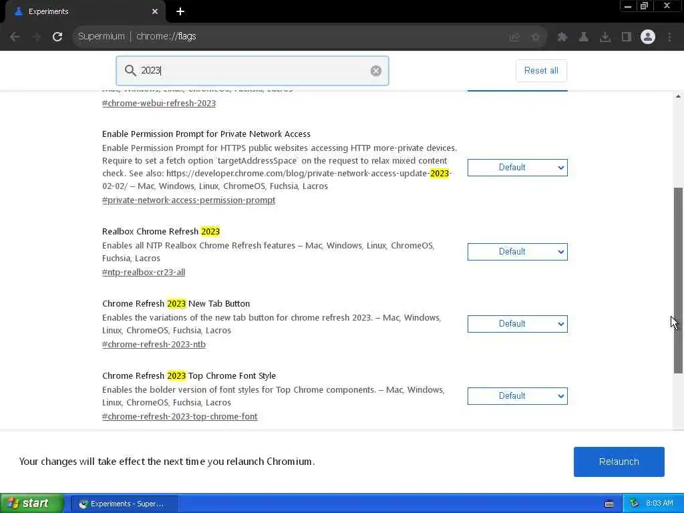Open the Experiments flask toolbar icon
This screenshot has height=513, width=684.
(584, 37)
